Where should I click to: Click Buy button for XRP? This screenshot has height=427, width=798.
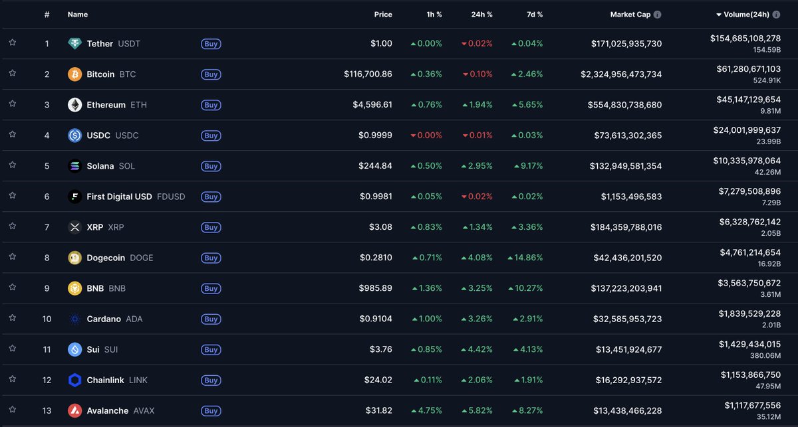pyautogui.click(x=211, y=227)
